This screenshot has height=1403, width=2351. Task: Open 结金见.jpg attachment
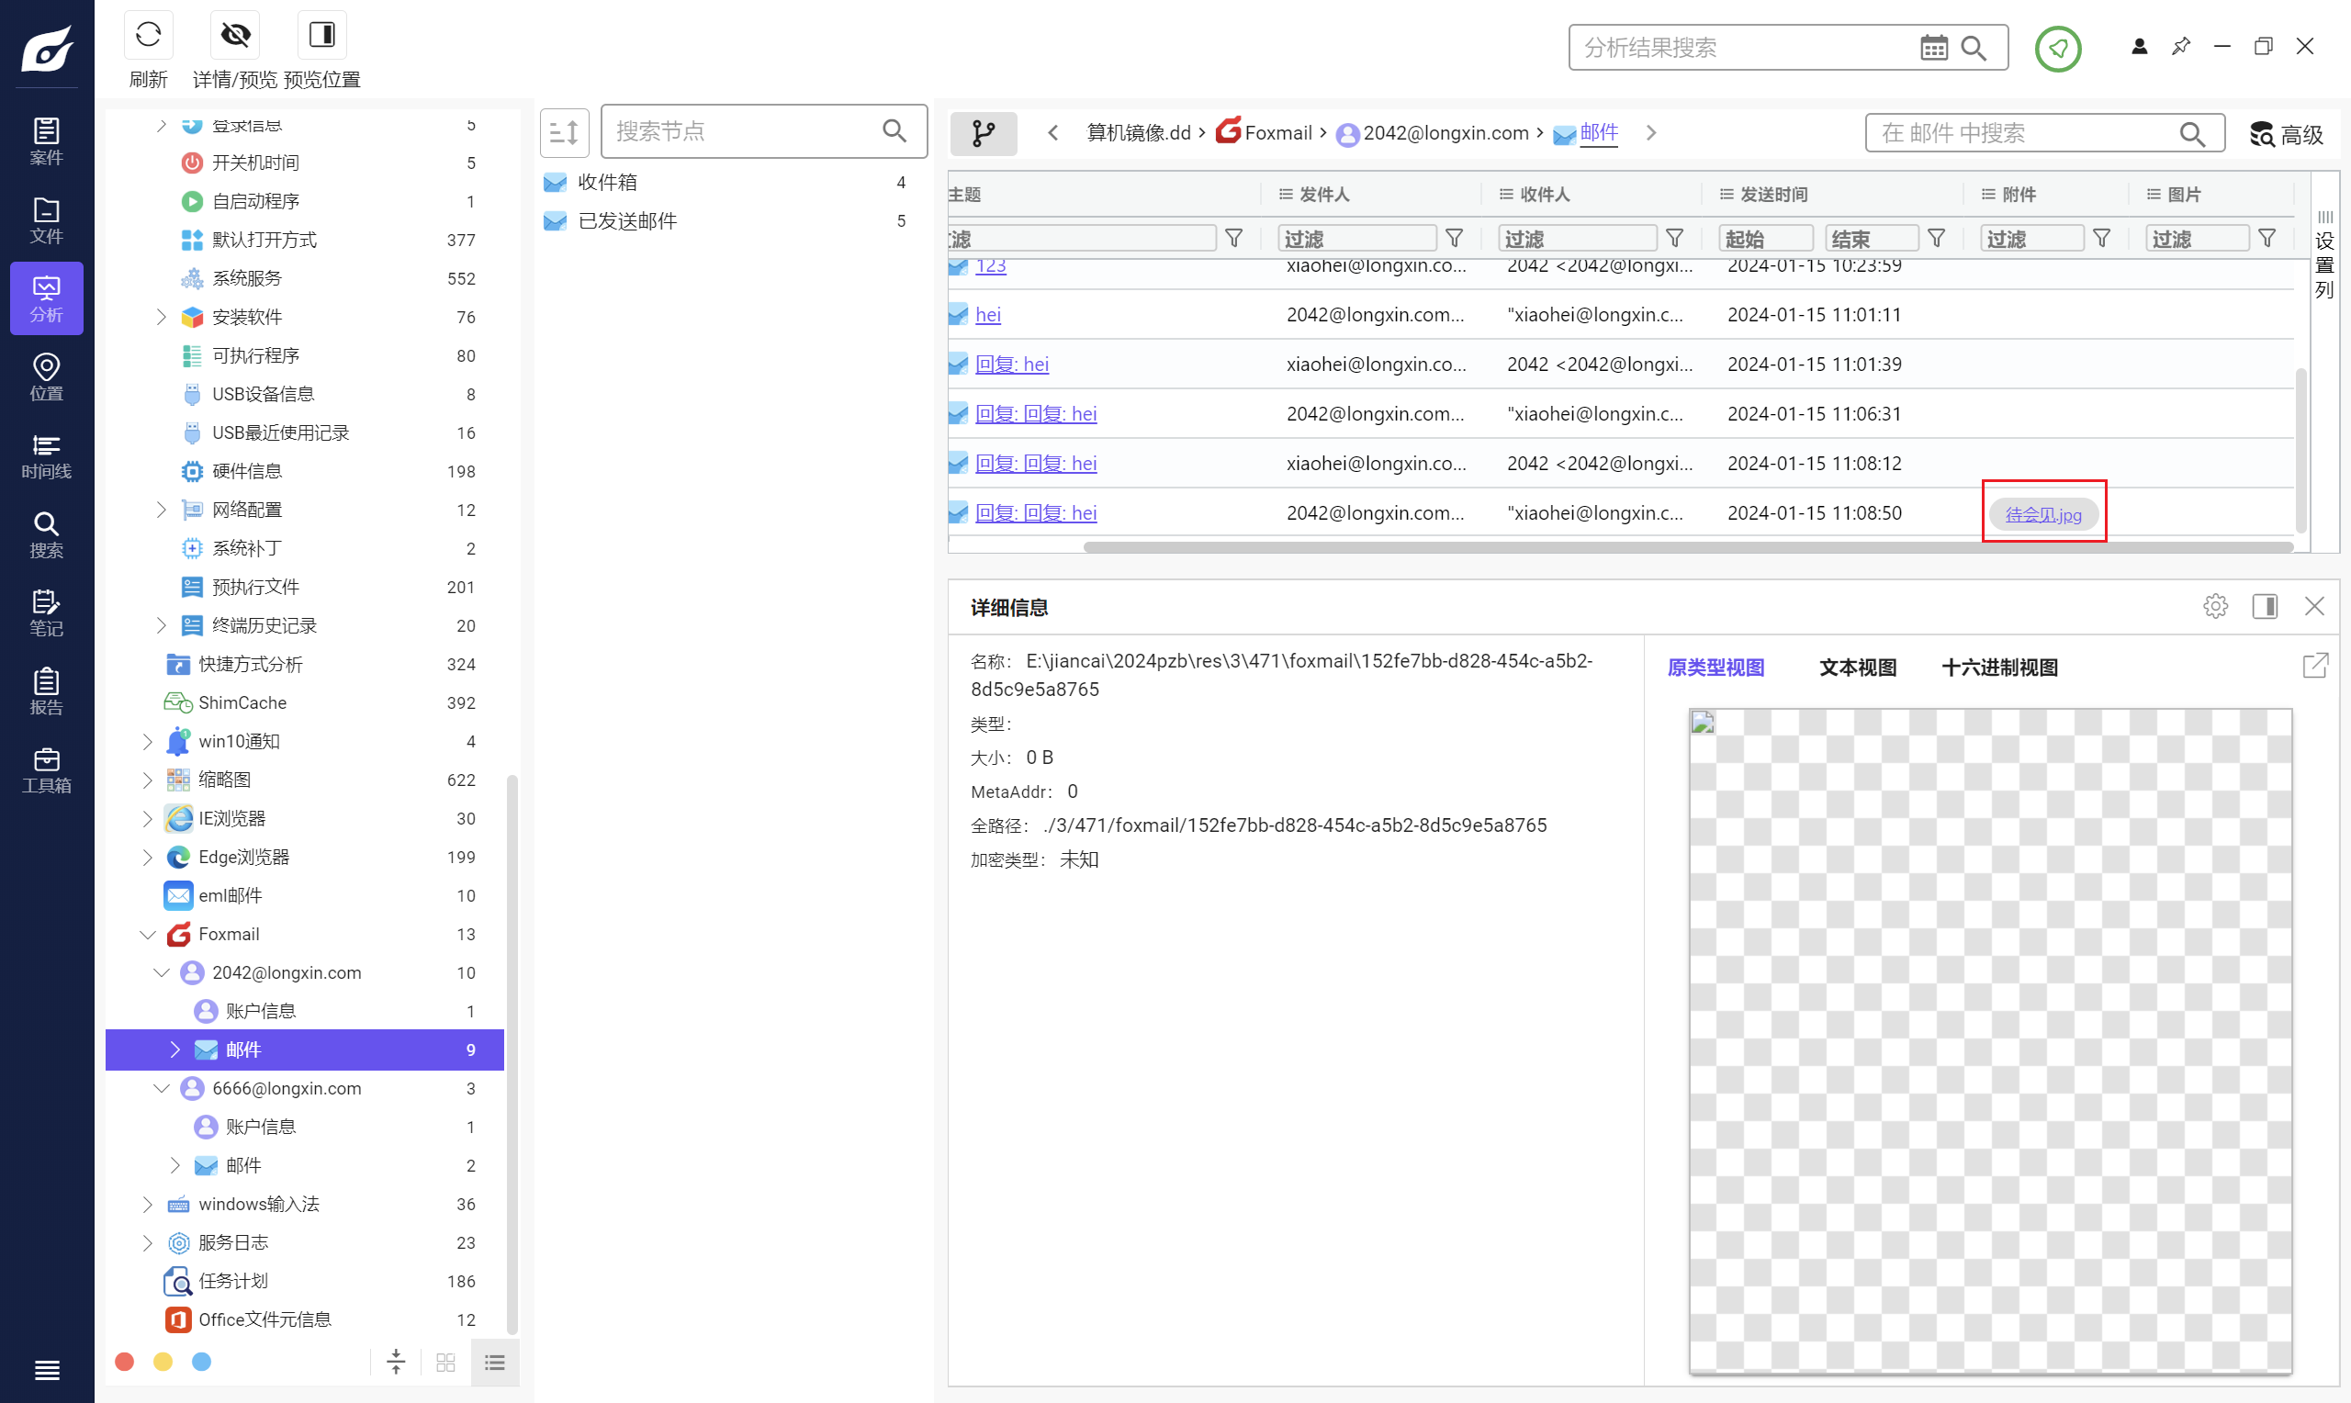point(2042,512)
